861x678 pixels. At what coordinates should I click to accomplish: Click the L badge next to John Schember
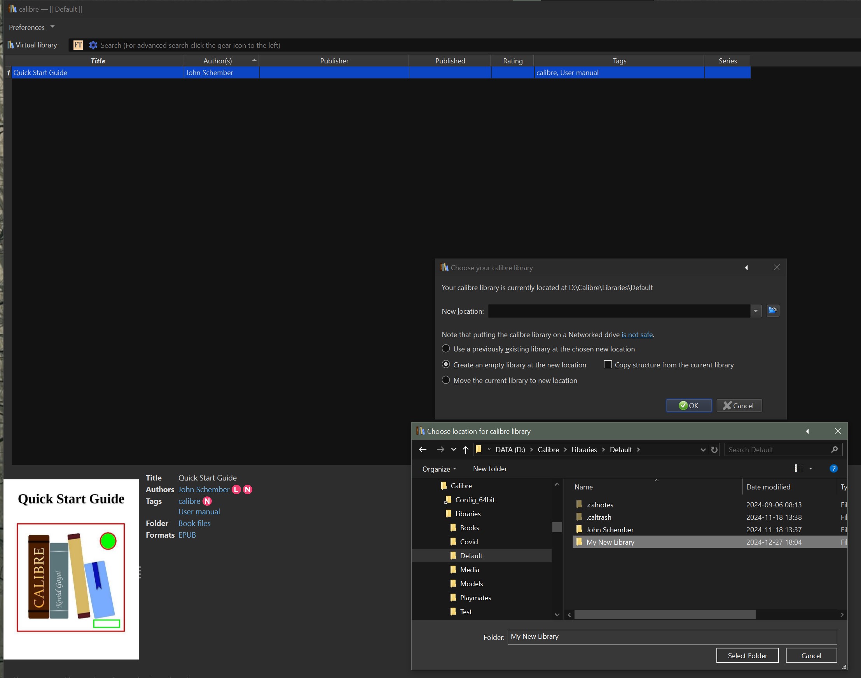tap(236, 489)
